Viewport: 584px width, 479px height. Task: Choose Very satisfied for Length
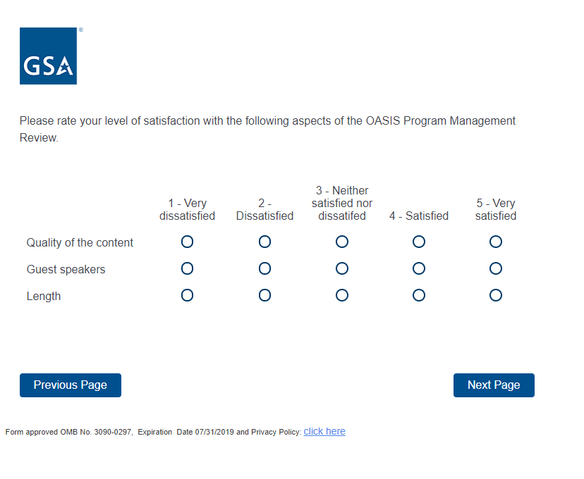click(496, 295)
